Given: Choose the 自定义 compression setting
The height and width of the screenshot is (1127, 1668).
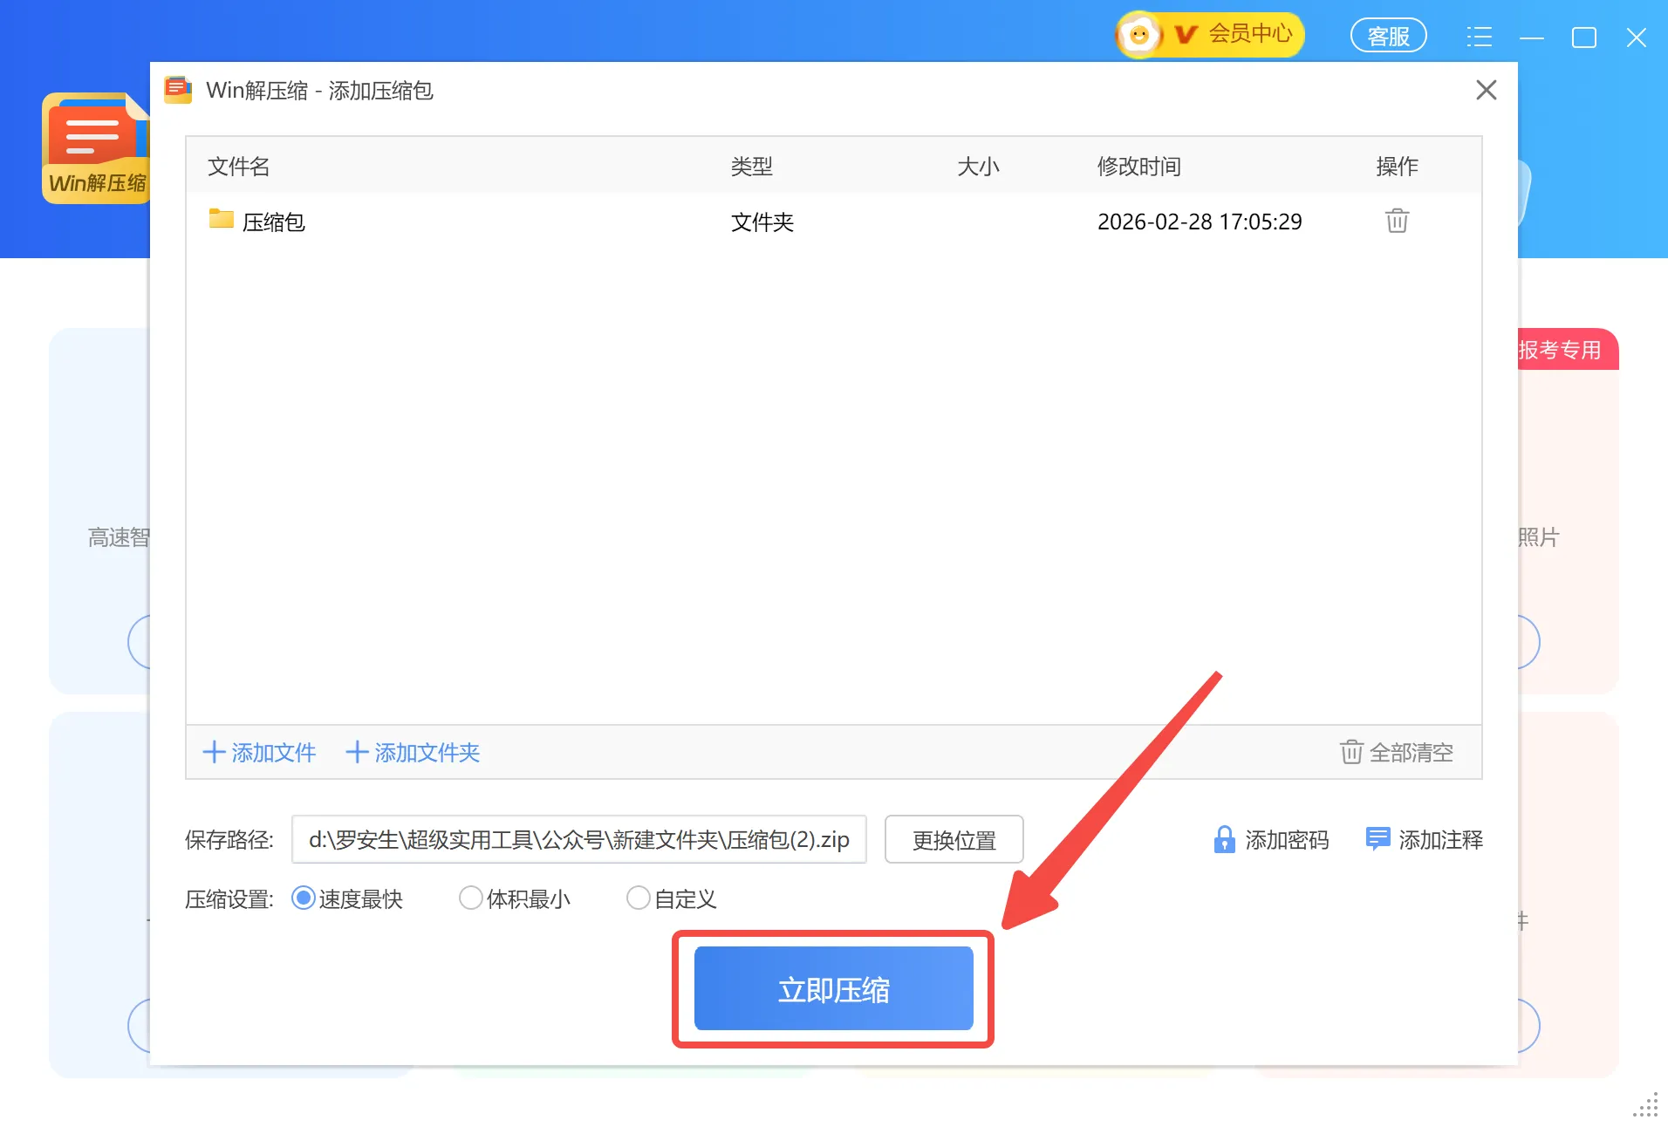Looking at the screenshot, I should [639, 898].
